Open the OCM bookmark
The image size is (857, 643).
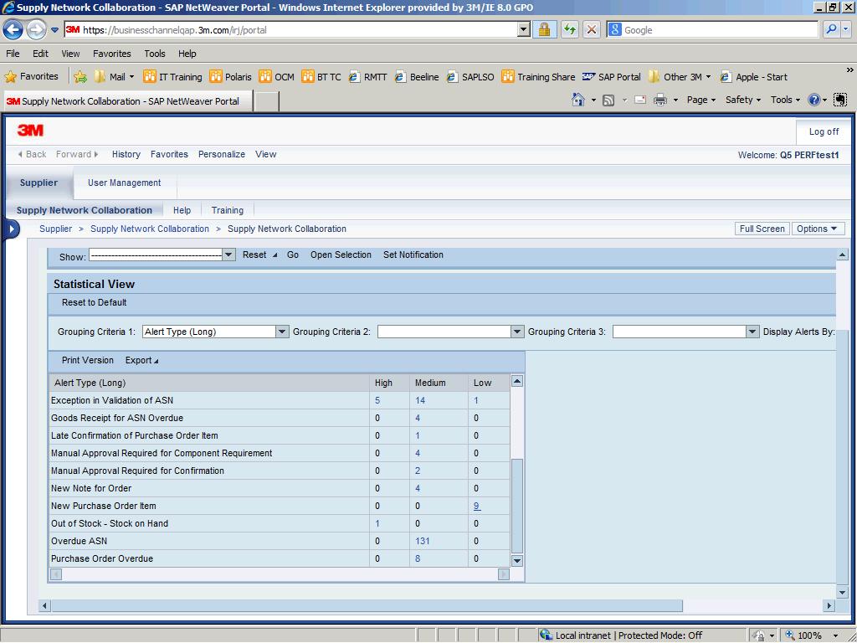click(276, 77)
